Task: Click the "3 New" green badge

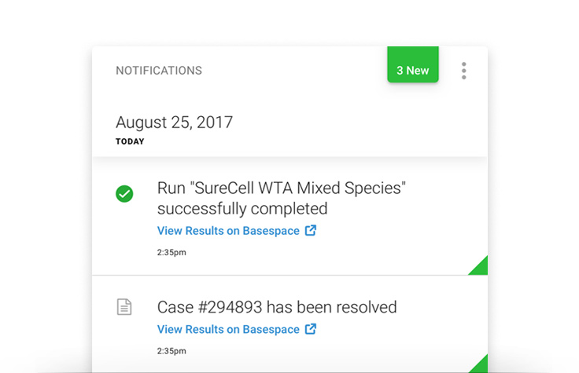Action: click(x=412, y=70)
